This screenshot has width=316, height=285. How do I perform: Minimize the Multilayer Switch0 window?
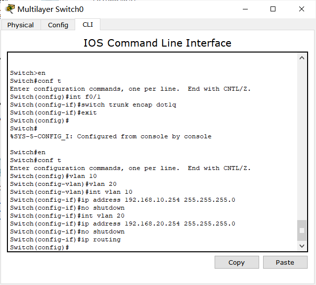click(x=244, y=9)
